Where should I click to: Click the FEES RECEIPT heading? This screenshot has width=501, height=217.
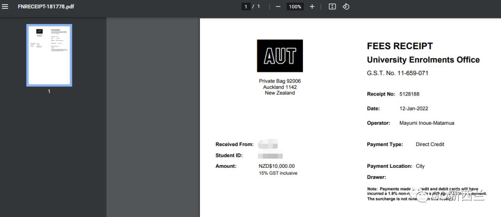pos(400,46)
